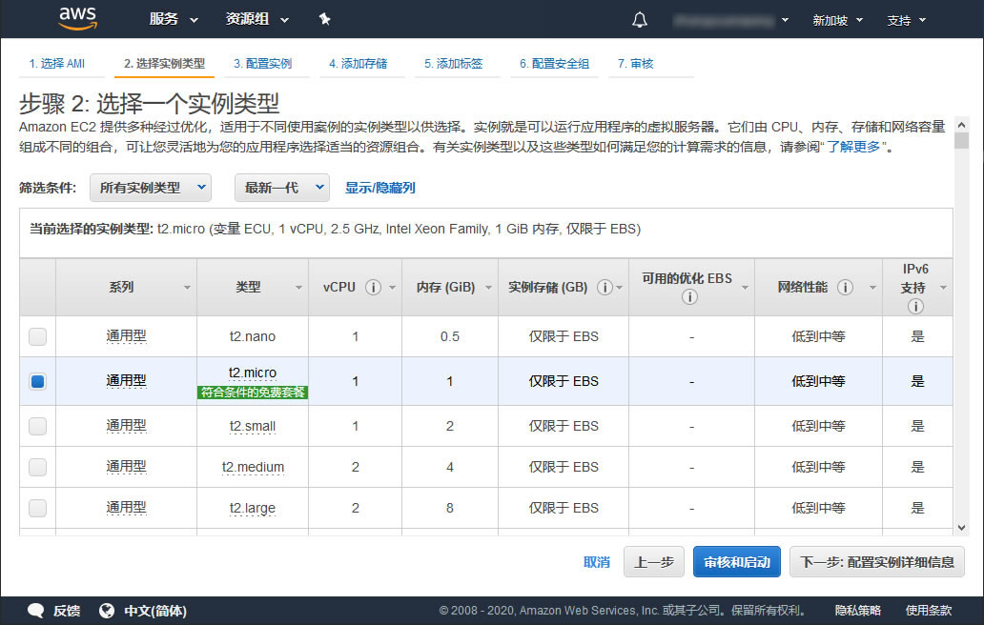Show info for IPv6 support column
The width and height of the screenshot is (984, 625).
tap(915, 306)
